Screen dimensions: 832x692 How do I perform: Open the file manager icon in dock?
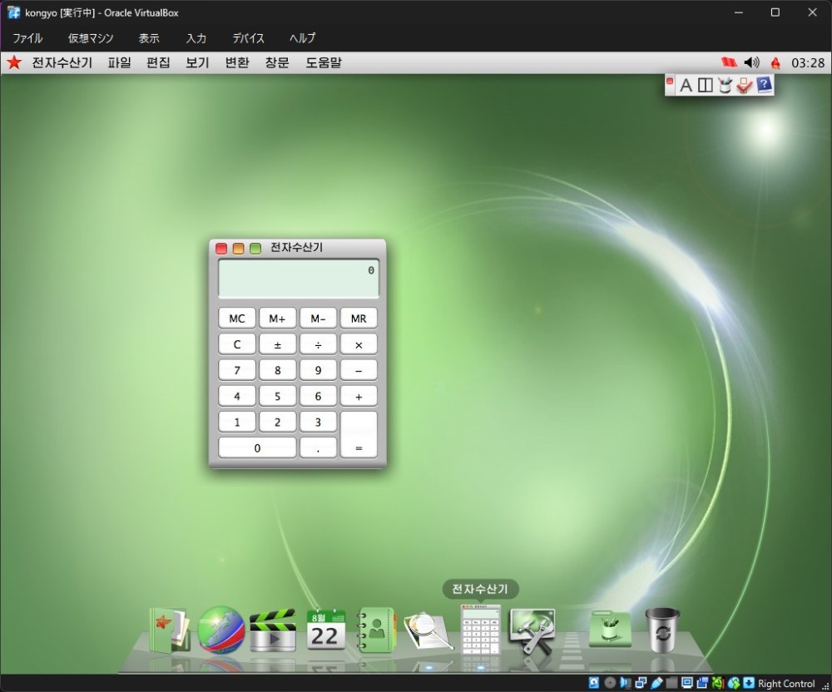pos(170,630)
